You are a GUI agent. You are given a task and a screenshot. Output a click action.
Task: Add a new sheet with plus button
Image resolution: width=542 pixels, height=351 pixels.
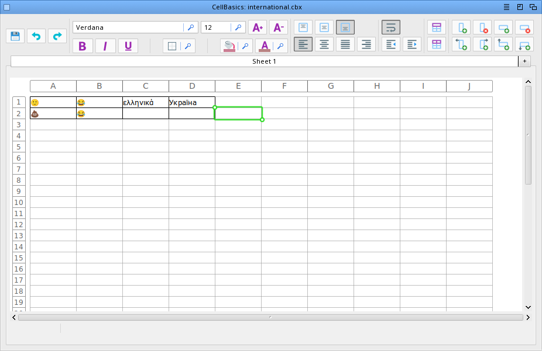(524, 61)
